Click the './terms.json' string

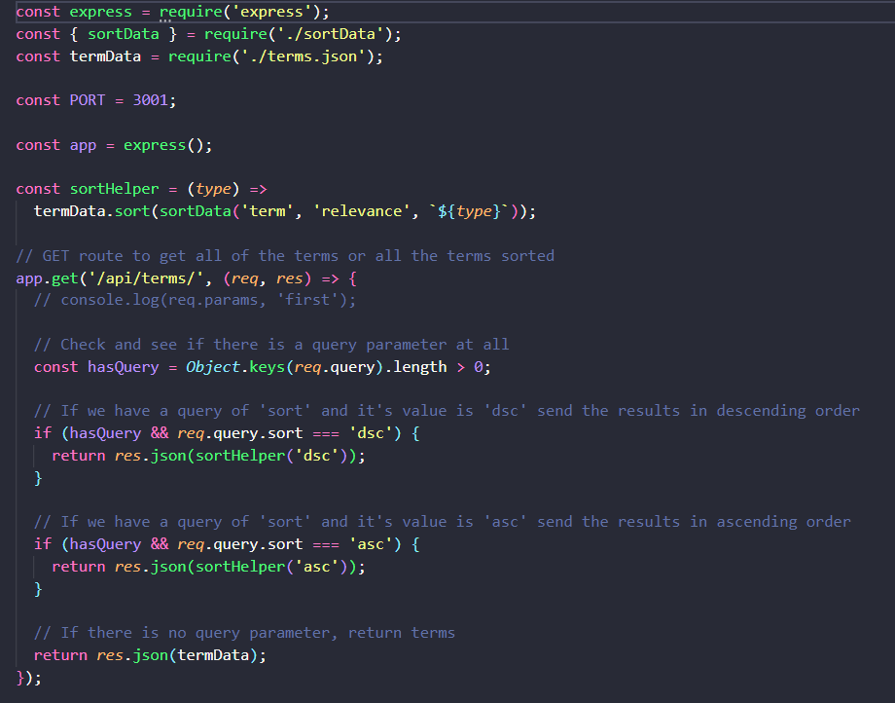pos(304,56)
